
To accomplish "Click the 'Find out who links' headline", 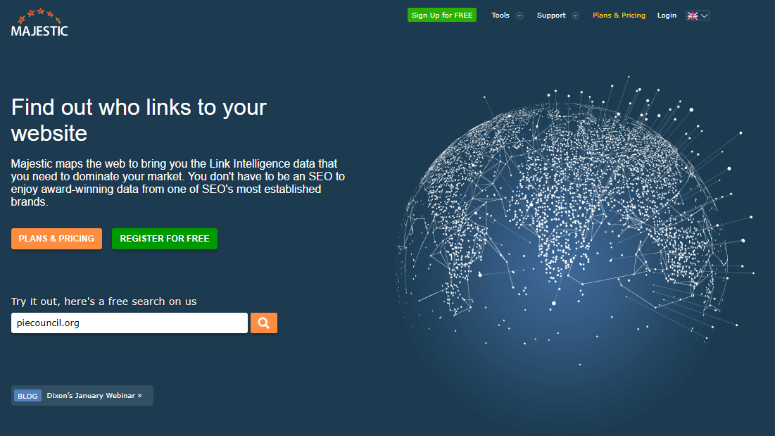I will click(139, 120).
